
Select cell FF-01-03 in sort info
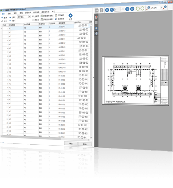pyautogui.click(x=66, y=96)
